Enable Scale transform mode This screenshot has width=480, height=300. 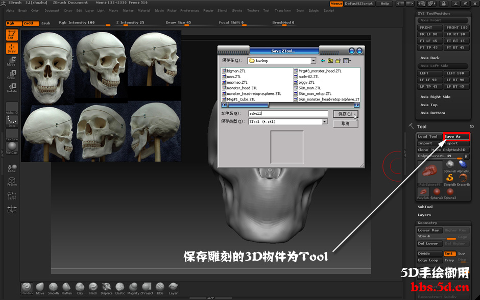12,74
